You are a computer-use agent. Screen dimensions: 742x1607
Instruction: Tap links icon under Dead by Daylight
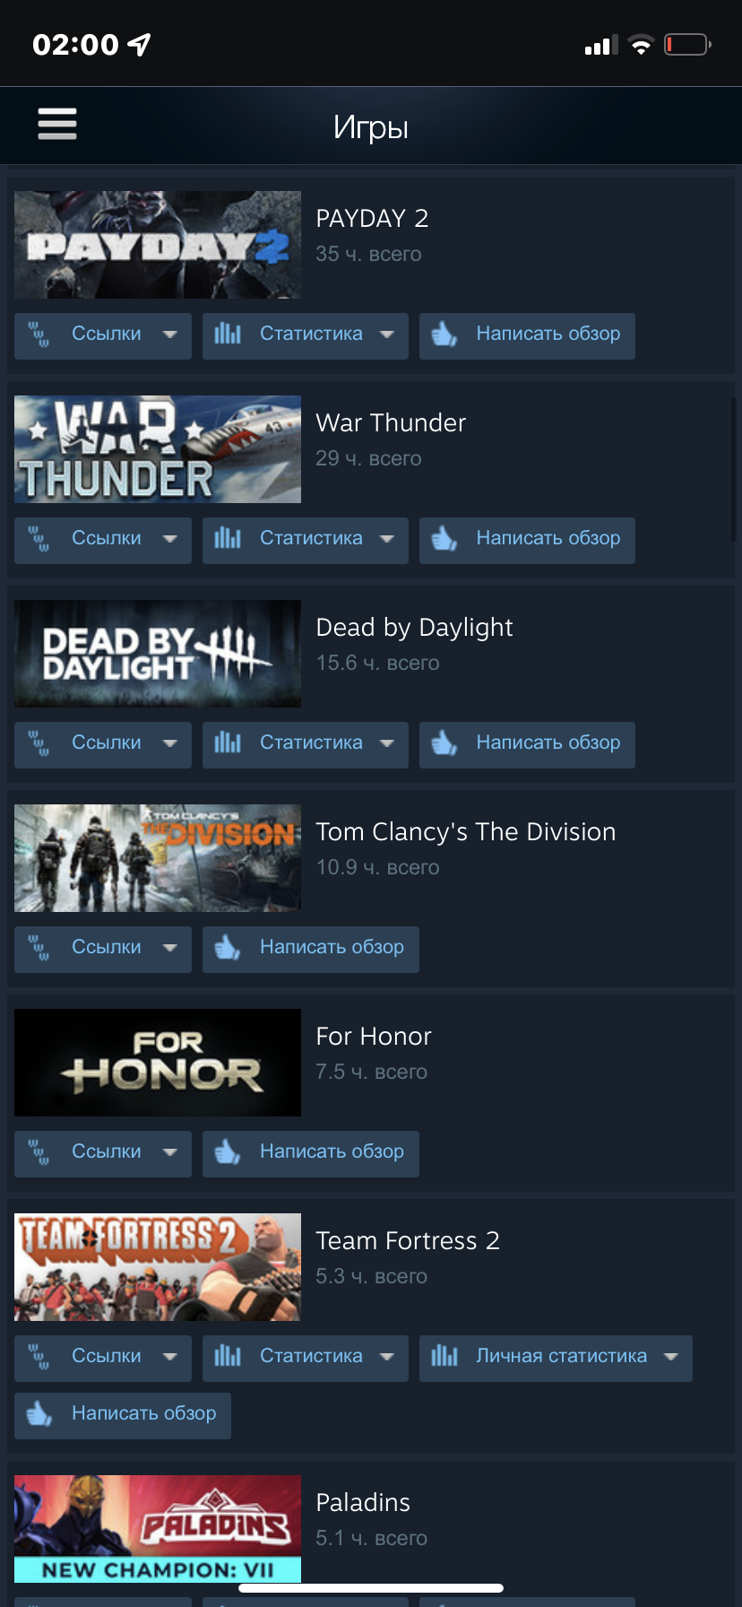click(39, 743)
